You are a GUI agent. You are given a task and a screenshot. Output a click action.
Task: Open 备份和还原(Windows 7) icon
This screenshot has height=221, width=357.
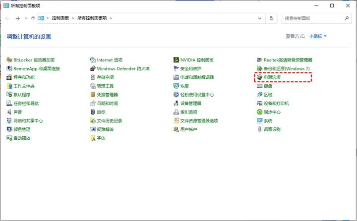259,68
